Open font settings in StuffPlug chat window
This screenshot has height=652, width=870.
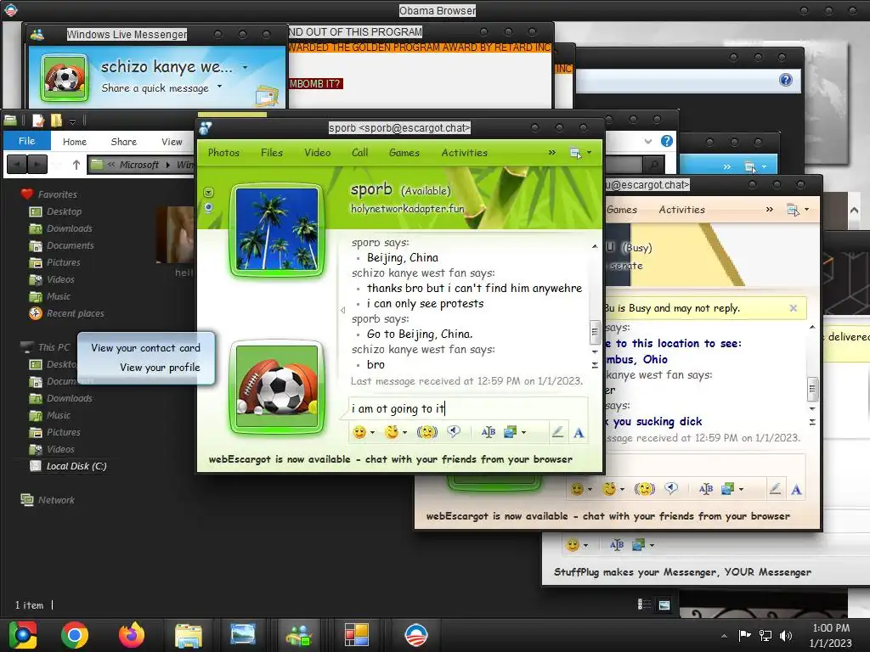click(617, 545)
